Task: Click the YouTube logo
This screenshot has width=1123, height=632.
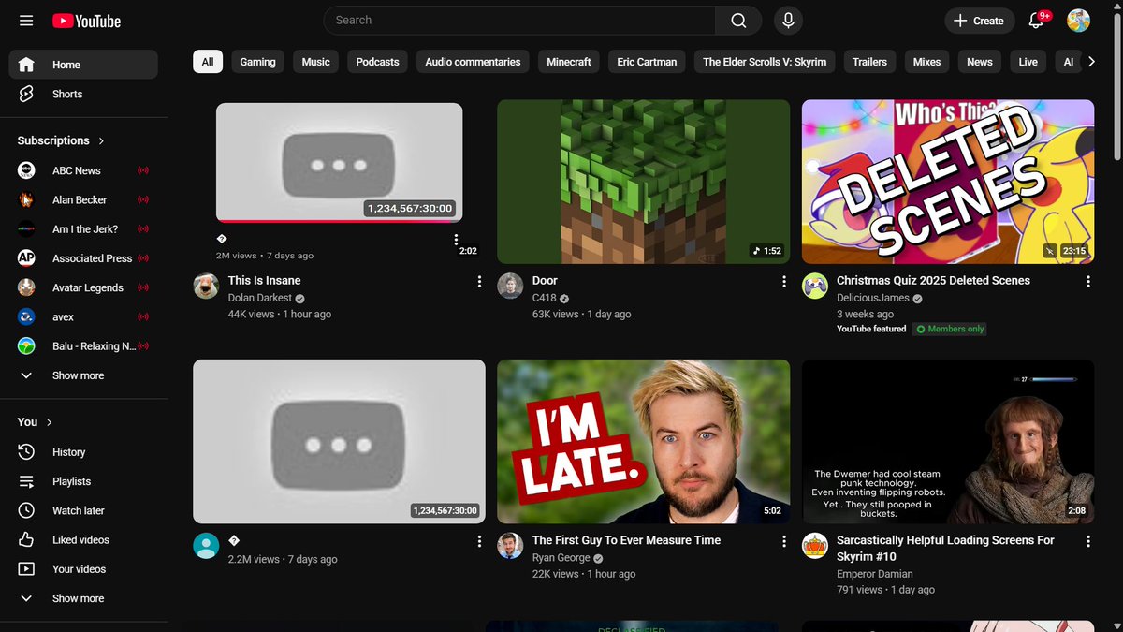Action: (86, 21)
